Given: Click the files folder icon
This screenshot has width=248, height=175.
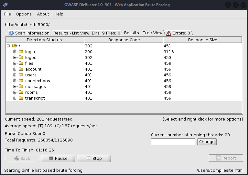Looking at the screenshot, I should pos(21,63).
